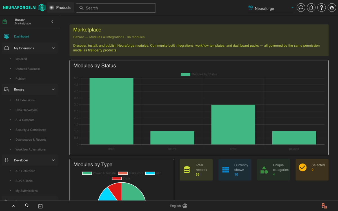
Task: Open the help question mark icon
Action: 322,8
